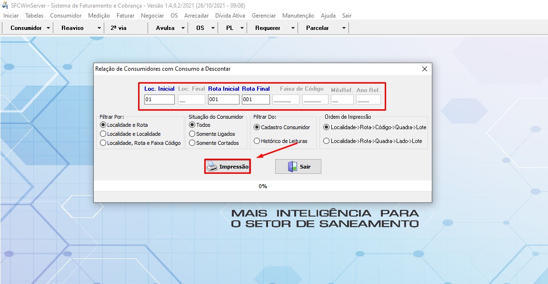Click the Avulsa toolbar button

tap(165, 28)
